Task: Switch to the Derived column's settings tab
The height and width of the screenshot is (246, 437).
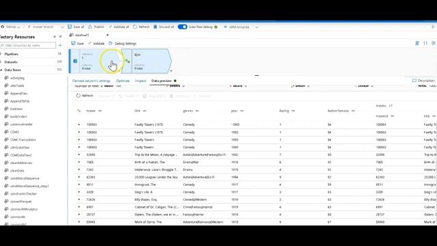Action: pyautogui.click(x=91, y=81)
